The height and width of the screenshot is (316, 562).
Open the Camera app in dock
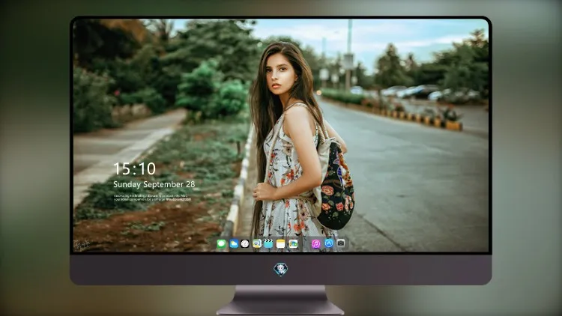pos(341,243)
